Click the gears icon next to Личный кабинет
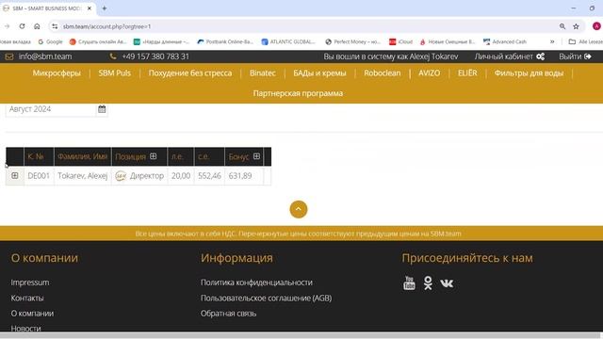Screen dimensions: 603x339 click(540, 56)
